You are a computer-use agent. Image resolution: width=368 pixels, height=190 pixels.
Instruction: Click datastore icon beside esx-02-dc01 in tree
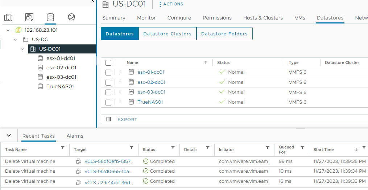(x=40, y=68)
